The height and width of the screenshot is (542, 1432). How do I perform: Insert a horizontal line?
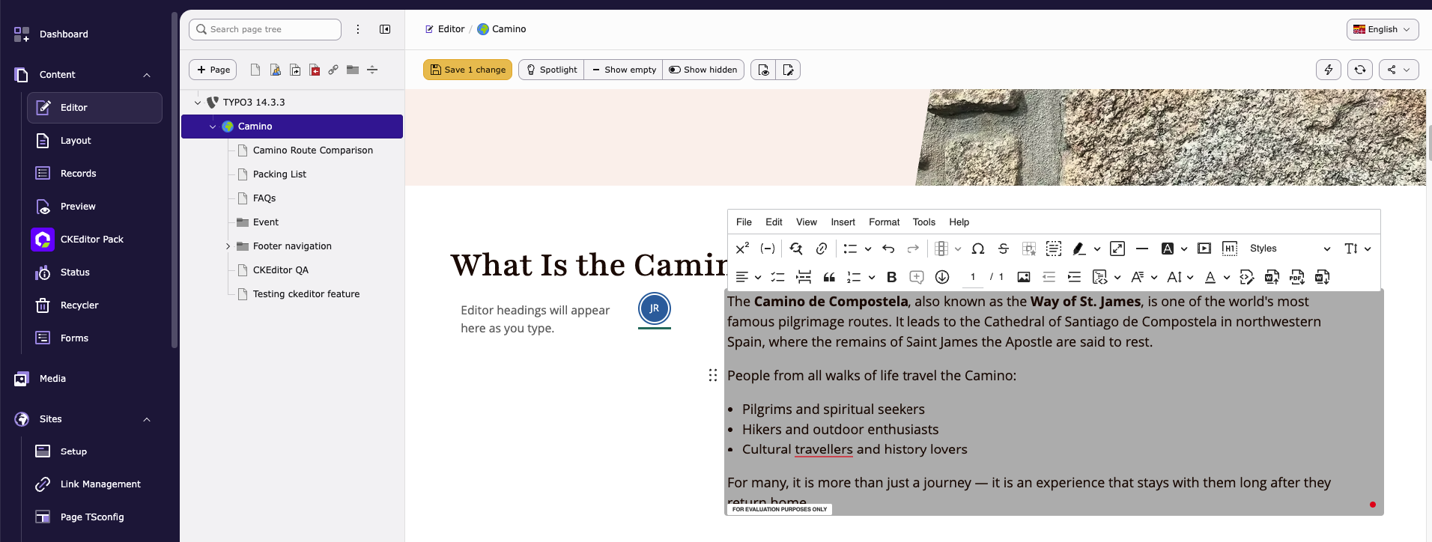point(1142,249)
